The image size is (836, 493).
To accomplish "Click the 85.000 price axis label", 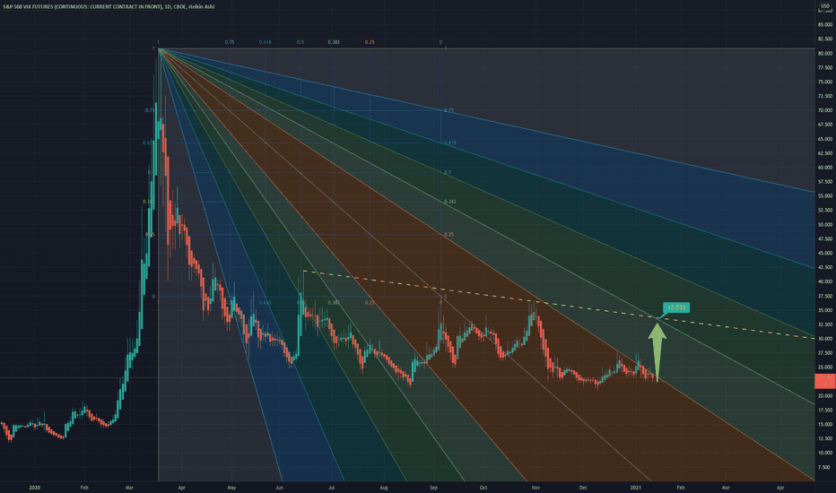I will pos(825,24).
